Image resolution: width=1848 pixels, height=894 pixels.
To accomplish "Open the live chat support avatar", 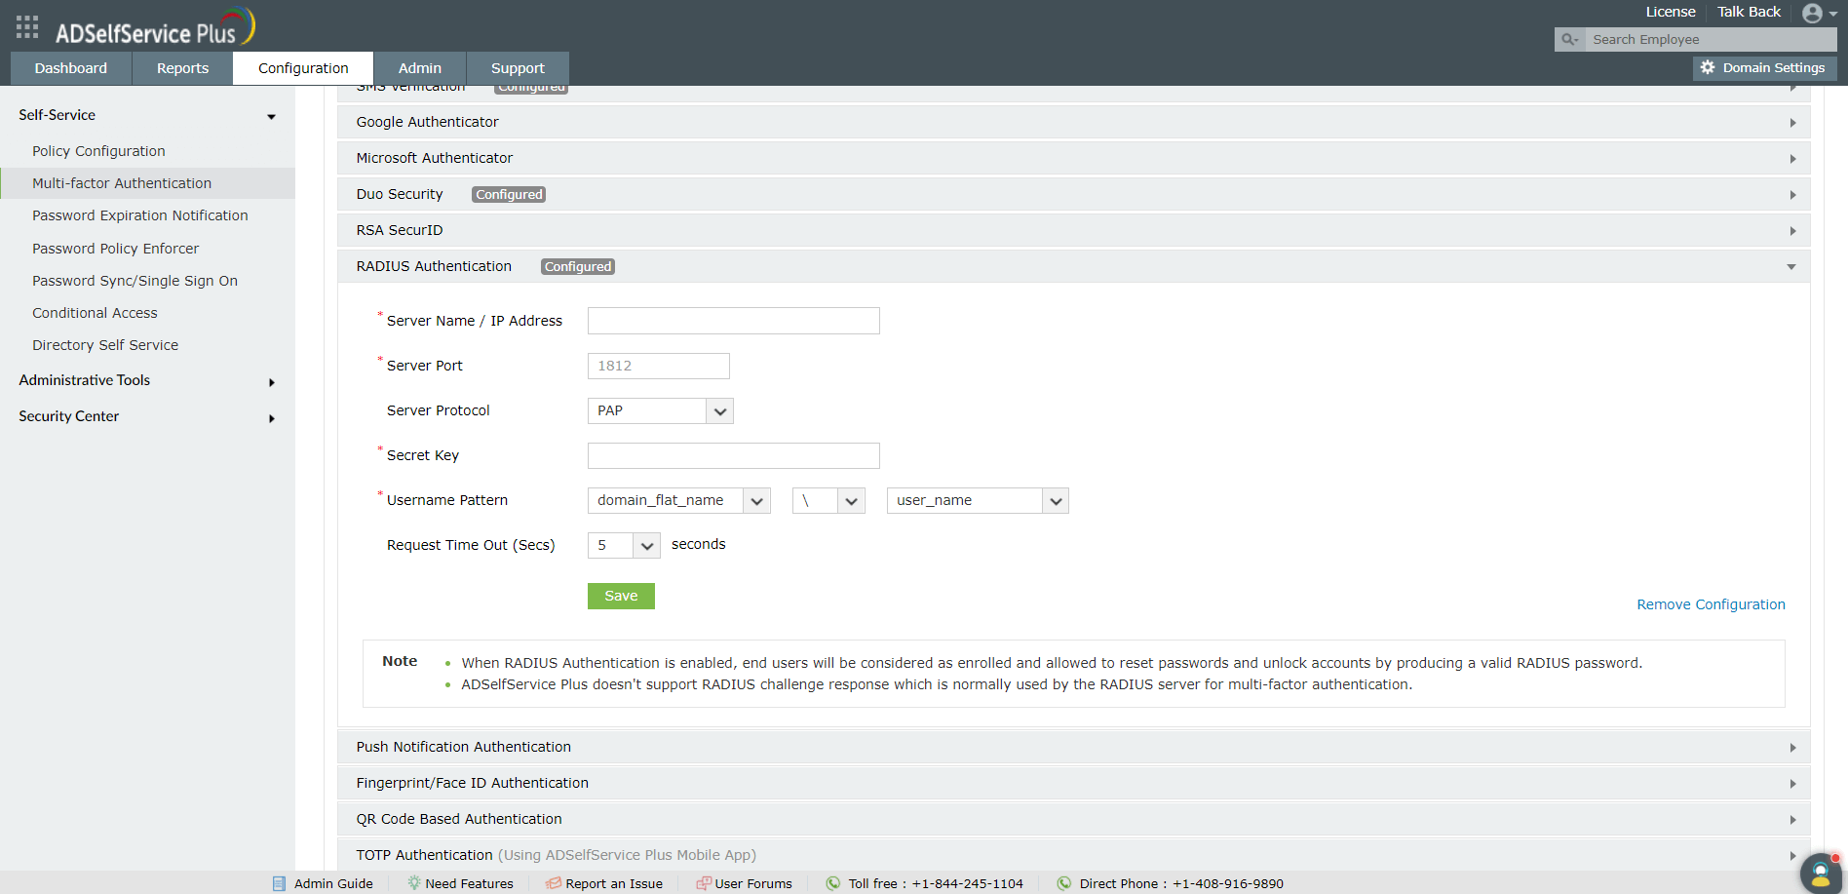I will click(x=1821, y=873).
